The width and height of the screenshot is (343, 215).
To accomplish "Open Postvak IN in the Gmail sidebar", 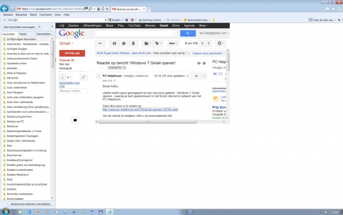I will click(x=67, y=60).
